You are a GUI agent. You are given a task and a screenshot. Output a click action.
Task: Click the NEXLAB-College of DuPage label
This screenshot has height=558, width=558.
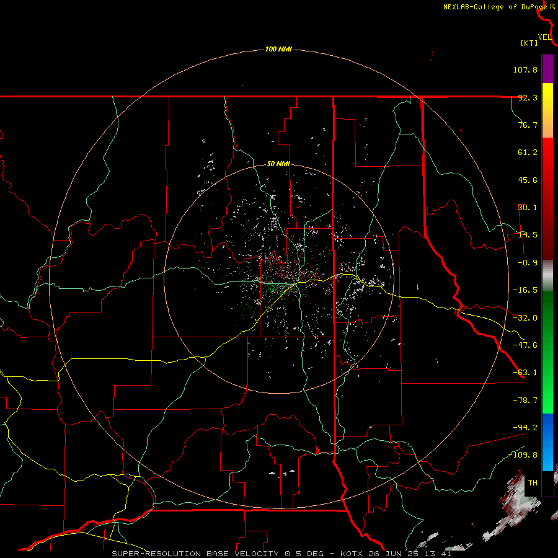[498, 7]
